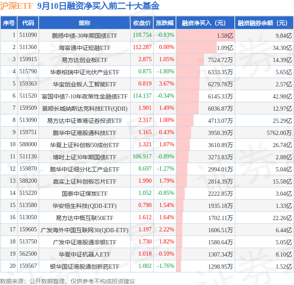The width and height of the screenshot is (294, 285).
Task: Click net buy value 7524.72万
Action: [220, 60]
